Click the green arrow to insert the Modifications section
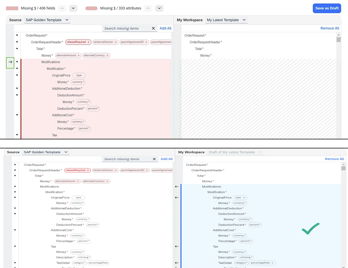 pos(10,63)
